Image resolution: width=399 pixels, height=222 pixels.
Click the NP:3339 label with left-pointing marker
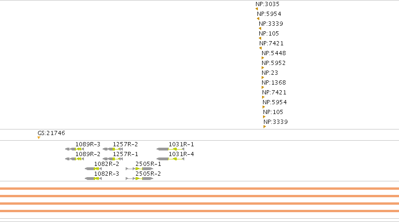click(x=271, y=24)
